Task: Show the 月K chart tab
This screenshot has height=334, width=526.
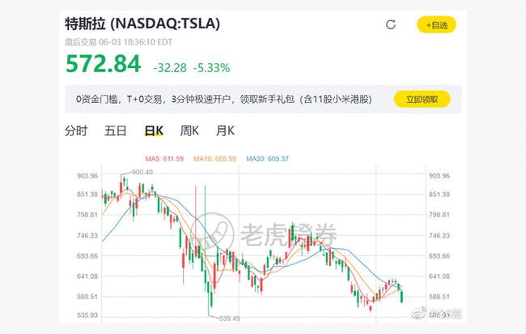Action: point(225,131)
